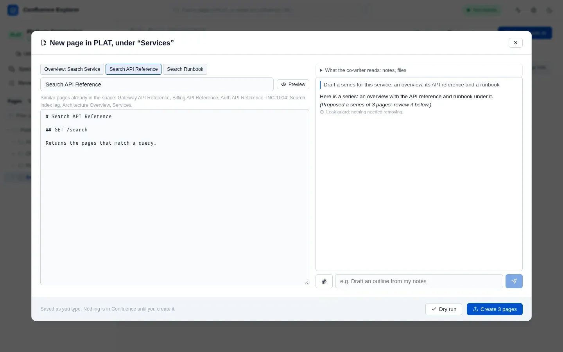Toggle the Preview button

[x=293, y=84]
